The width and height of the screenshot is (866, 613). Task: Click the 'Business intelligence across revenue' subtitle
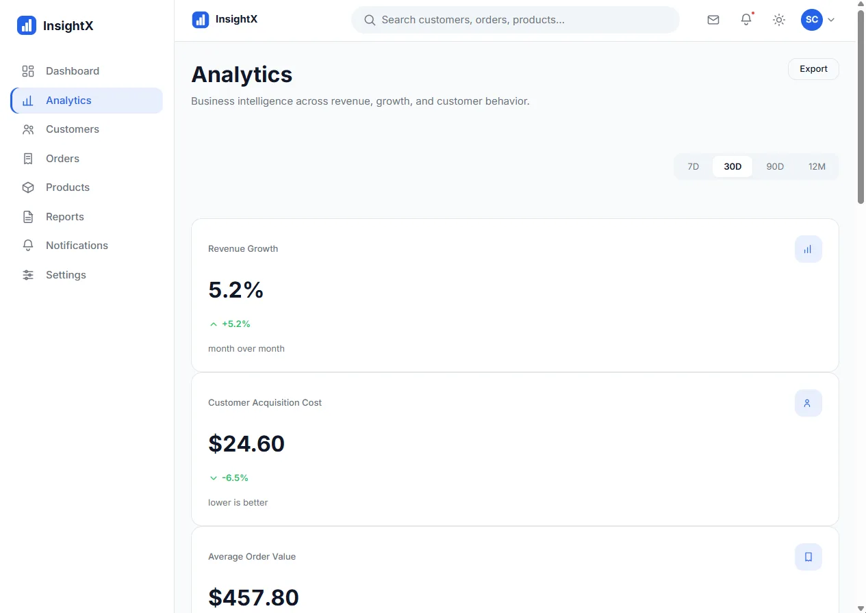point(360,101)
